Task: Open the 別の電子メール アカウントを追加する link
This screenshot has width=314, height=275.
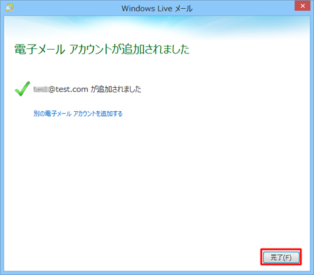Action: coord(78,114)
